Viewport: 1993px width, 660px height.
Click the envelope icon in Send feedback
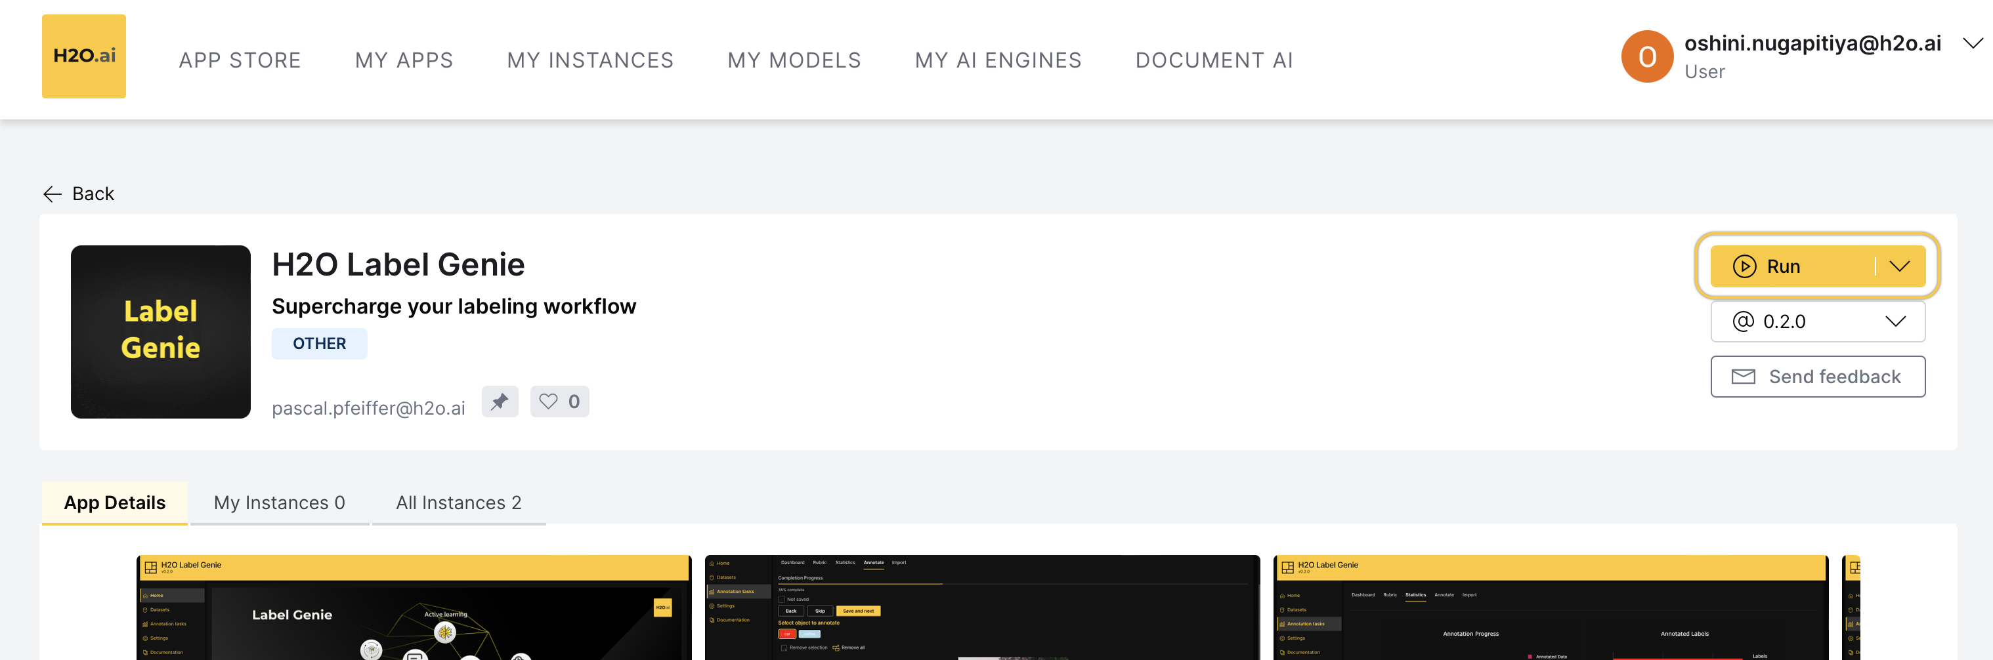coord(1742,377)
